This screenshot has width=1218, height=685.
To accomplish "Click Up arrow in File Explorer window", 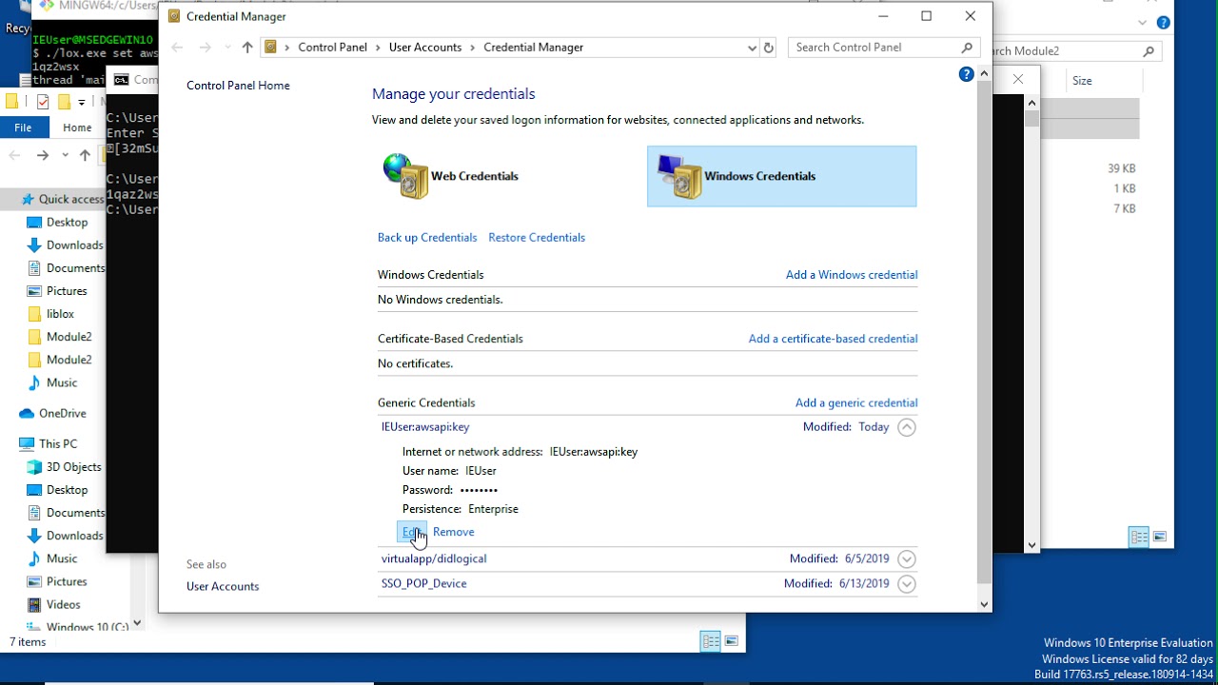I will coord(85,155).
